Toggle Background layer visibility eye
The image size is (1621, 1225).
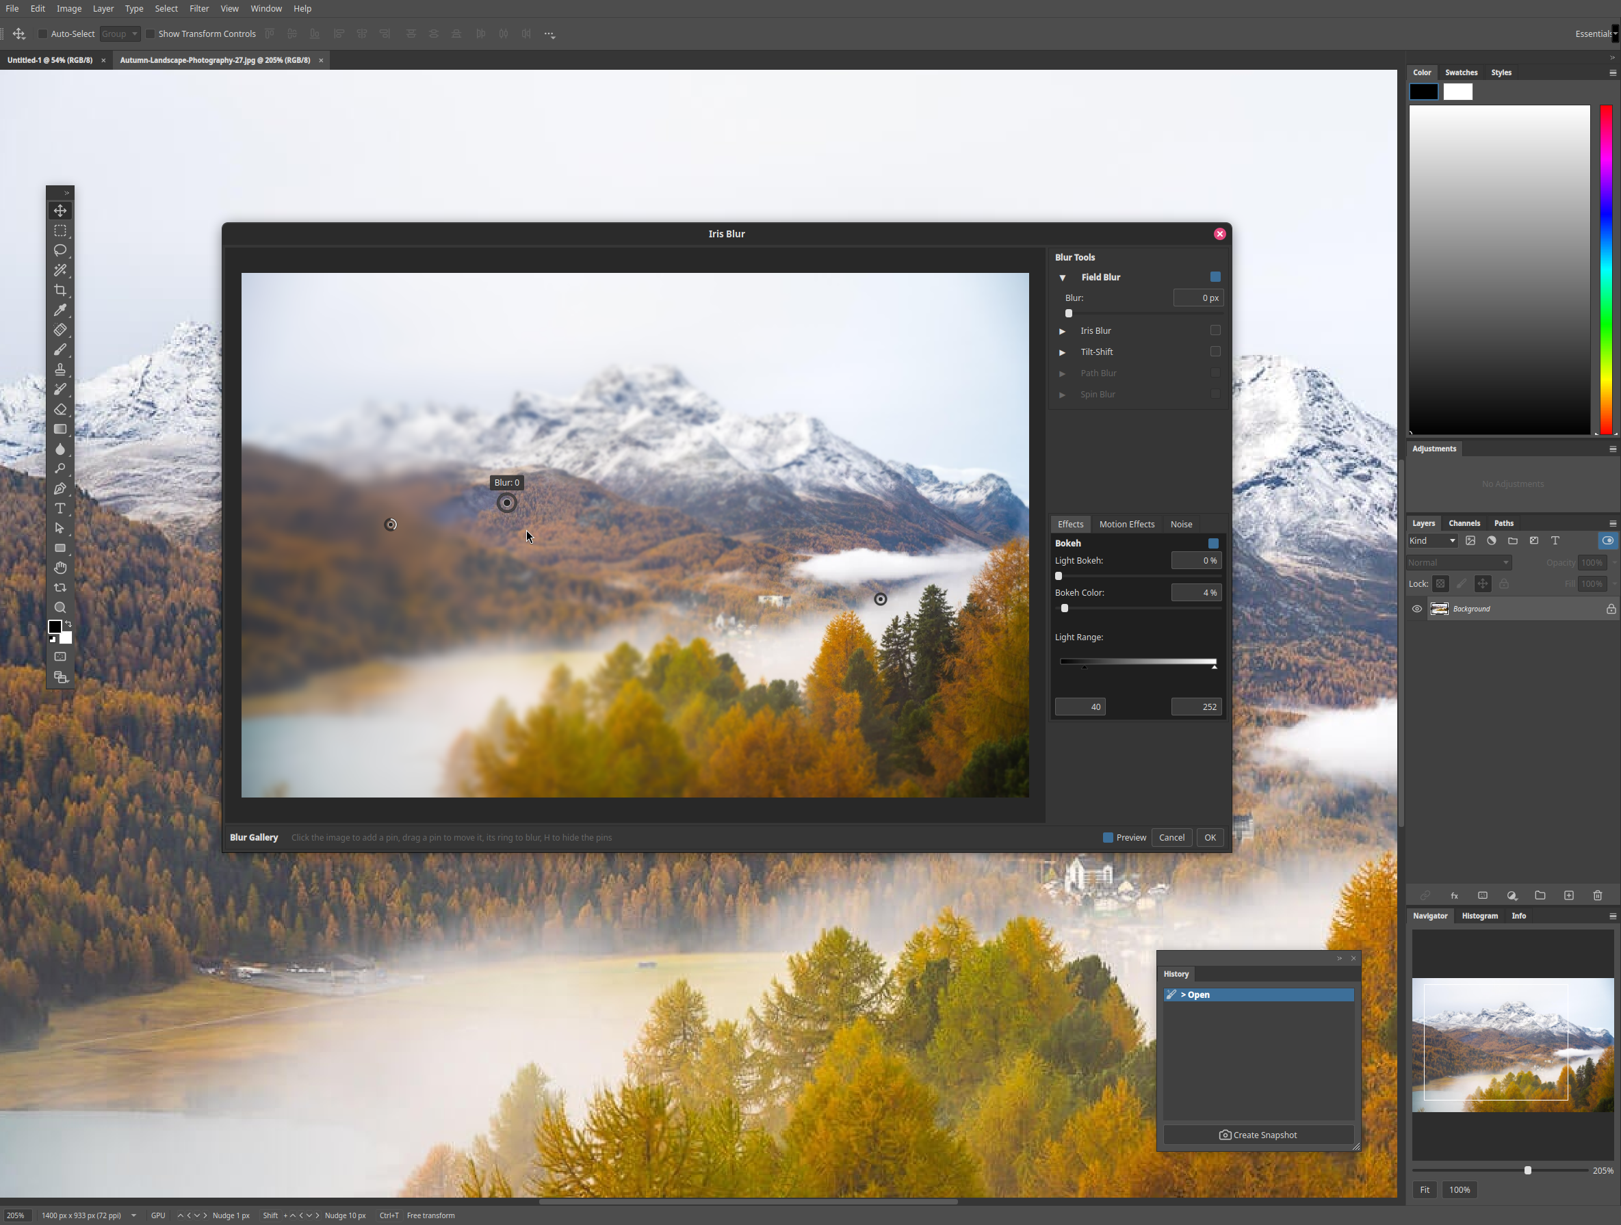click(1416, 609)
